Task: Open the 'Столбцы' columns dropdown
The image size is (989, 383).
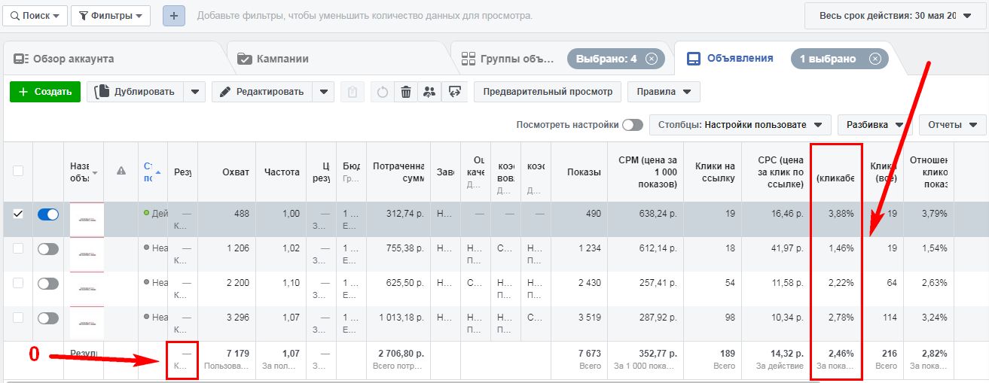Action: tap(740, 125)
